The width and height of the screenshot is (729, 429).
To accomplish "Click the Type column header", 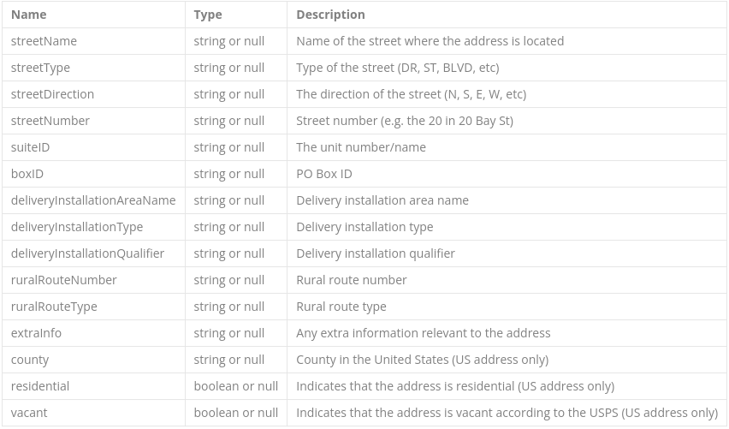I will [x=208, y=15].
